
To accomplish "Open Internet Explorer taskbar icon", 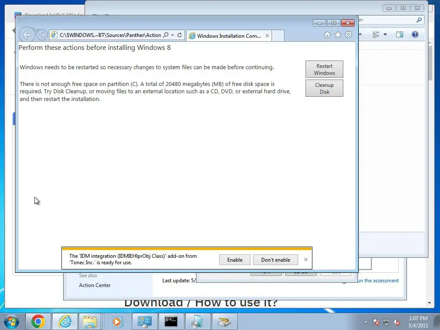I will pos(65,321).
